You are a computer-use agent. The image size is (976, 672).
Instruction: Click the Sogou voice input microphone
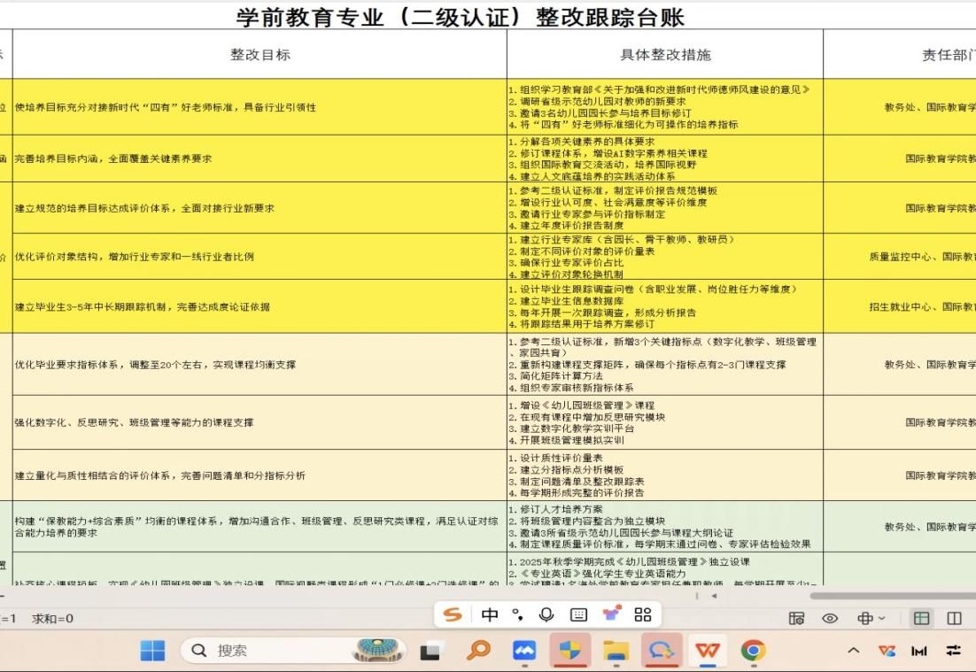point(546,614)
